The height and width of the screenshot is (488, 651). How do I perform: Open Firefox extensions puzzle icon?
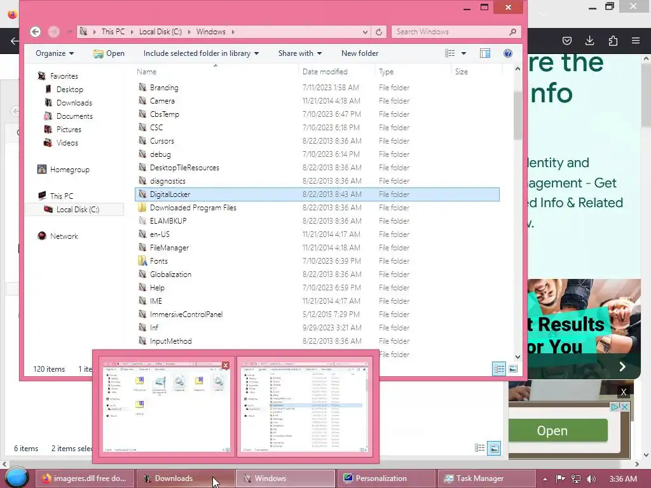point(613,41)
